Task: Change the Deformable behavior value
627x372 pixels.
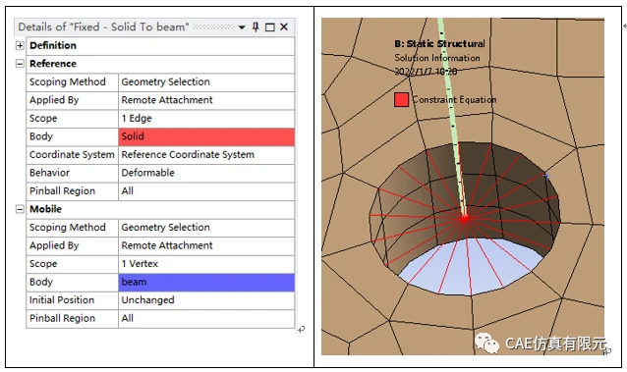Action: [x=206, y=173]
